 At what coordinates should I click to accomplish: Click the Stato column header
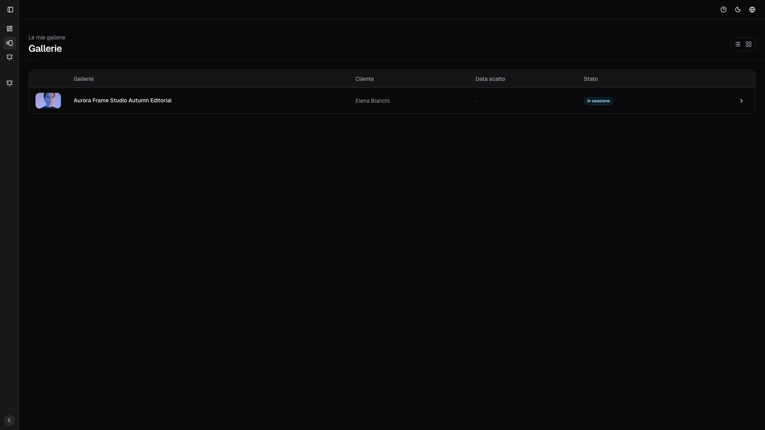click(x=591, y=79)
